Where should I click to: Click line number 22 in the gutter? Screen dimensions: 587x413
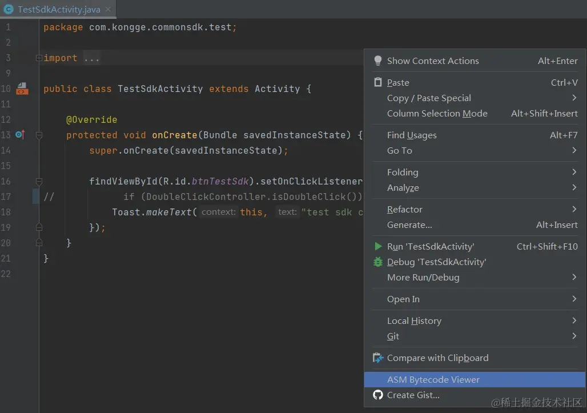click(x=6, y=274)
